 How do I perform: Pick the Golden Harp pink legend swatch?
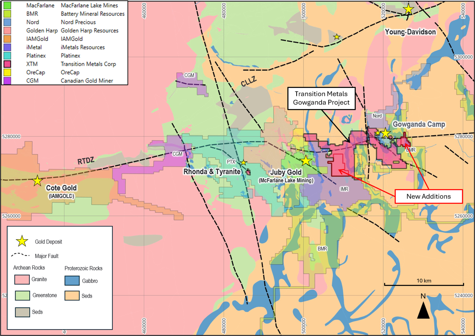click(x=7, y=30)
